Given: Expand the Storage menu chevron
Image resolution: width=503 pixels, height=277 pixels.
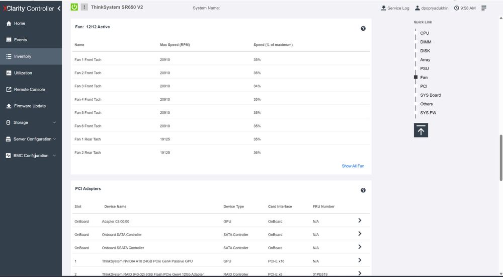Looking at the screenshot, I should [x=54, y=122].
